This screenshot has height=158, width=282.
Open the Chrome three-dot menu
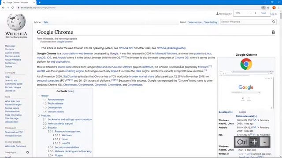[x=279, y=7]
